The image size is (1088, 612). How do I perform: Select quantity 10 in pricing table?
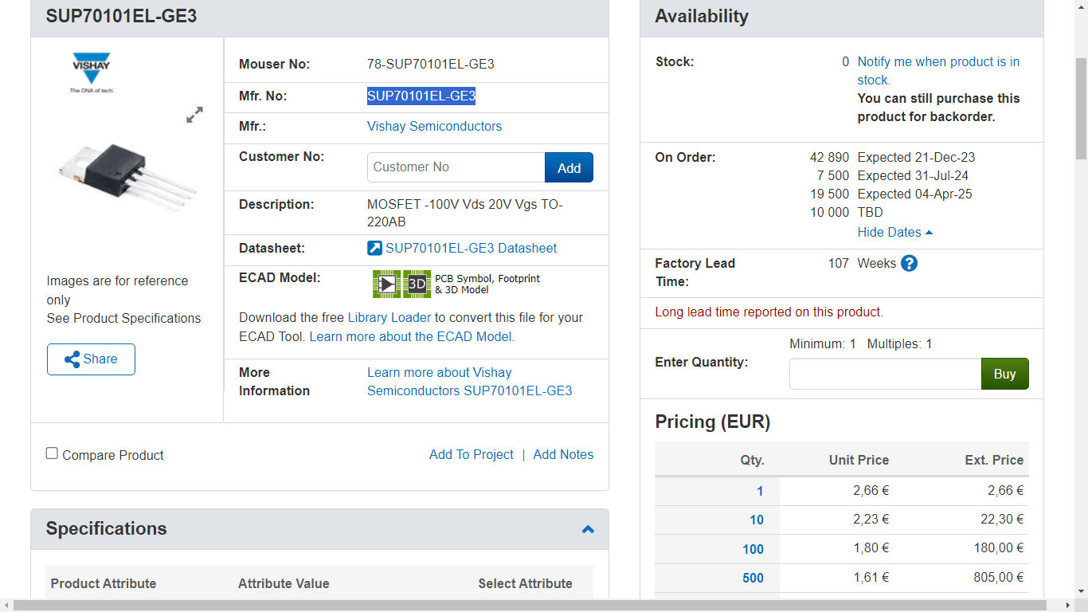point(757,520)
